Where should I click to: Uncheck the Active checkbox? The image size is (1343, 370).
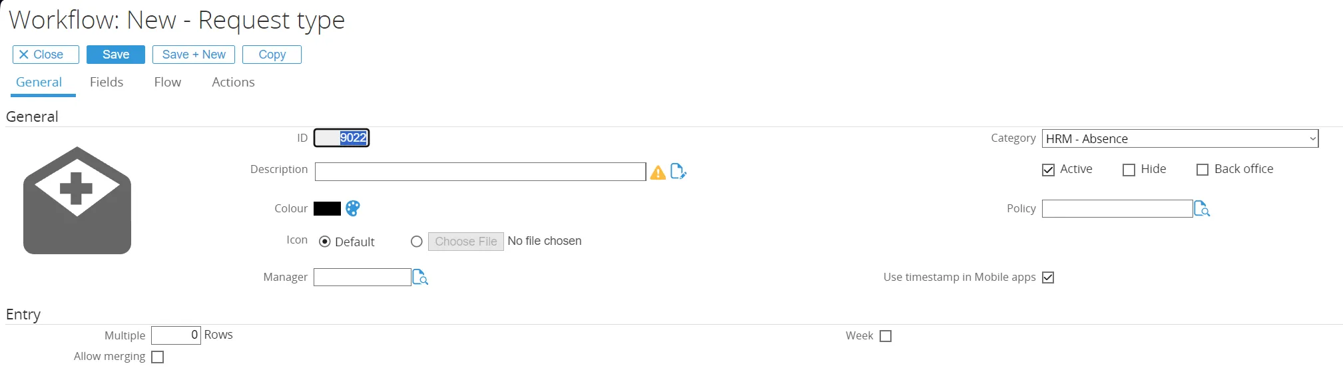point(1048,170)
